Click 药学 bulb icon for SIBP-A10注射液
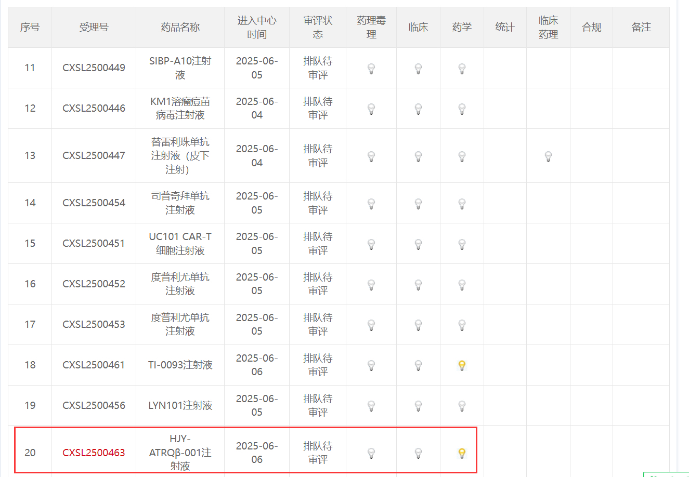Viewport: 689px width, 477px height. 462,68
